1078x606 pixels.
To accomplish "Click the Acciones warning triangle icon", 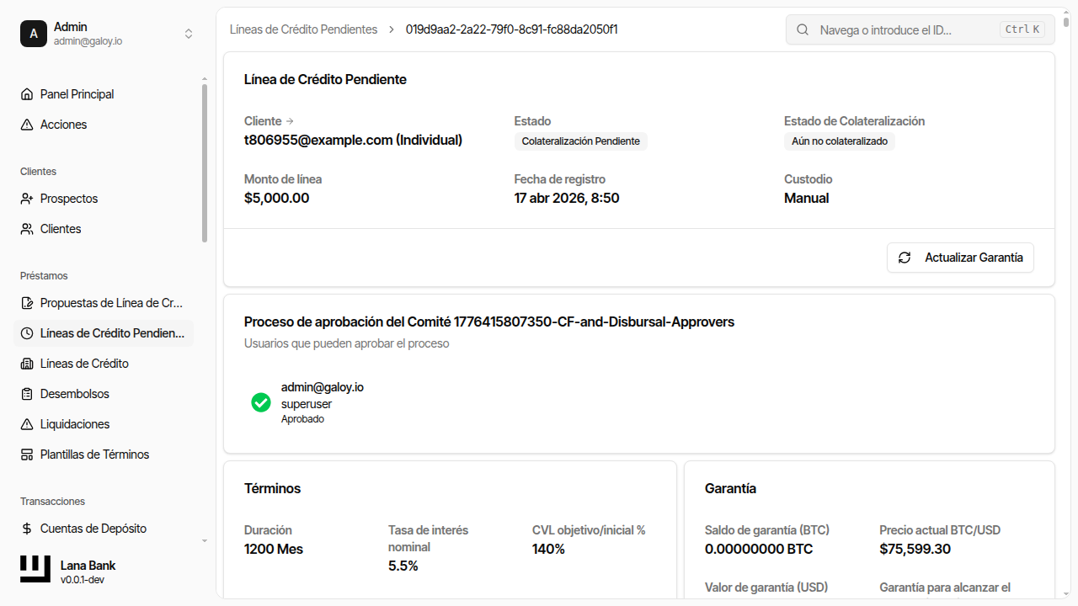I will click(x=27, y=125).
